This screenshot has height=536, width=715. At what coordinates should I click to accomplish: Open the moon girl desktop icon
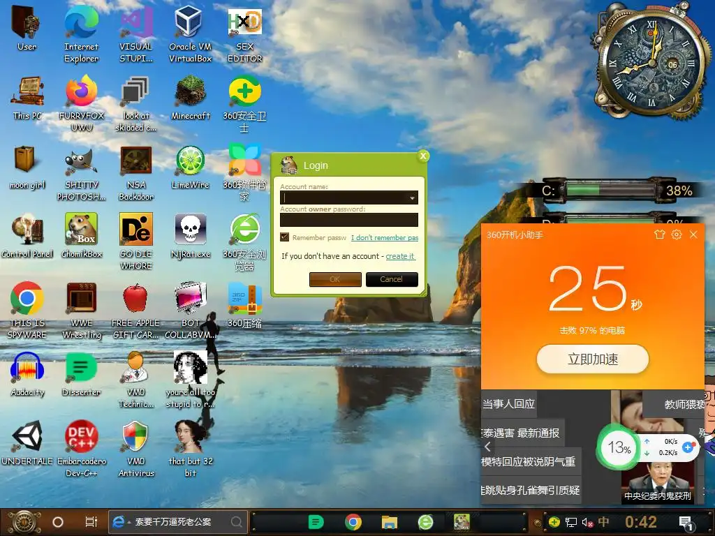point(27,167)
